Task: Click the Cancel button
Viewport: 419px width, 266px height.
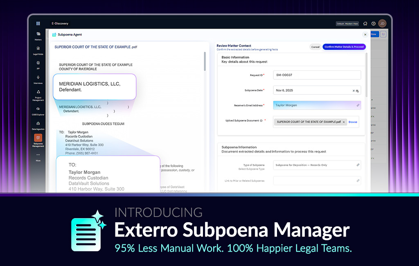Action: pos(315,47)
